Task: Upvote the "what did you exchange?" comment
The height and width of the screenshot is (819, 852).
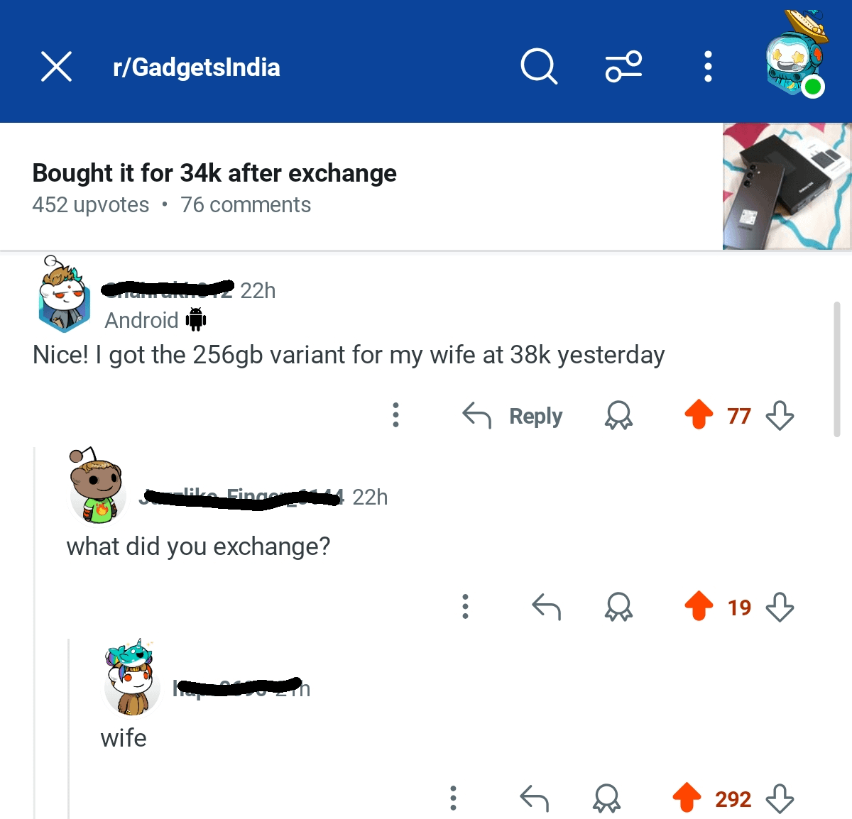Action: [x=699, y=606]
